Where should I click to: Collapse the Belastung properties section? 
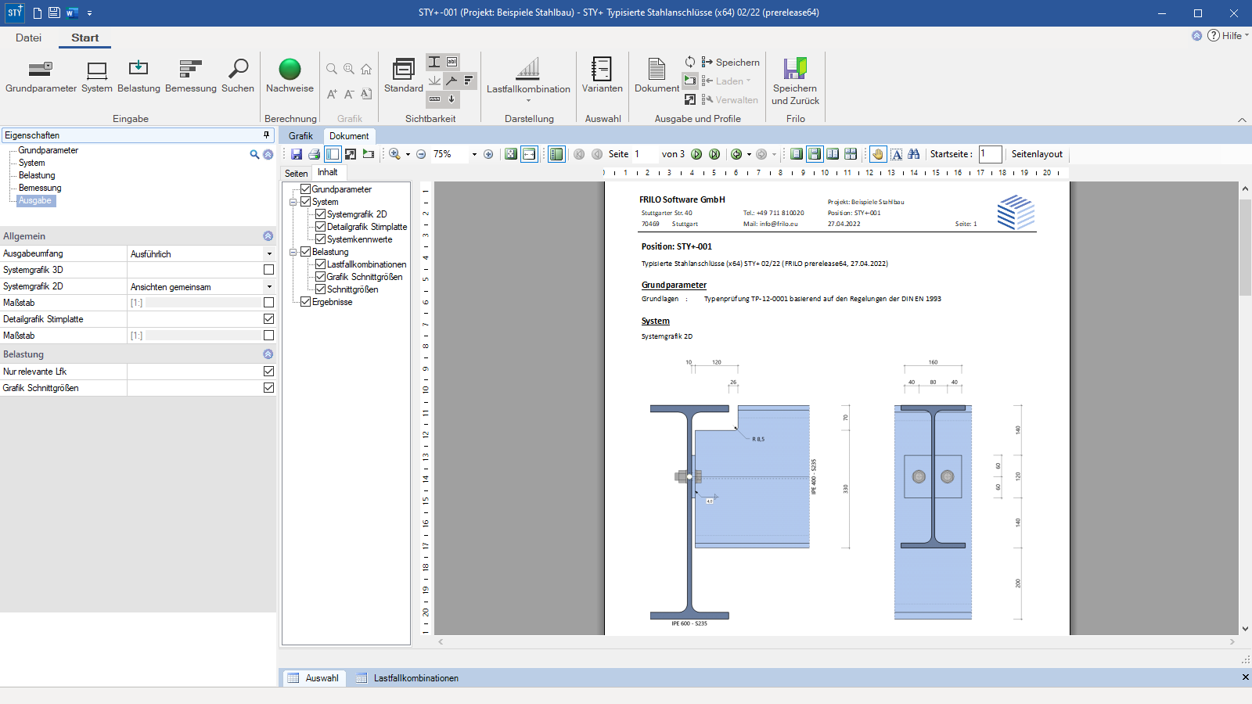(268, 354)
